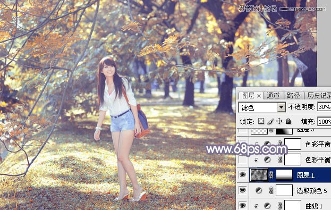
Task: Show the 色彩平衡 layer directly above 图层 1
Action: [243, 159]
